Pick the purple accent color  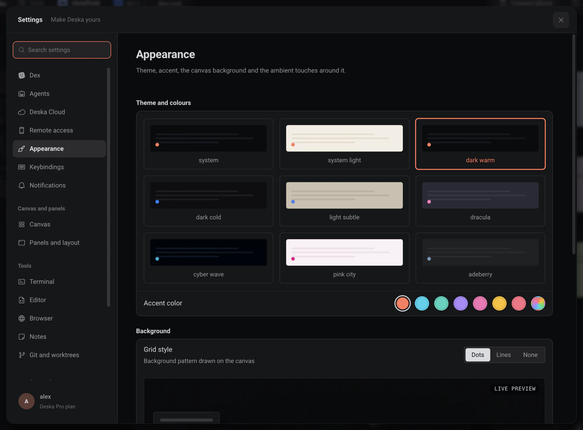461,304
